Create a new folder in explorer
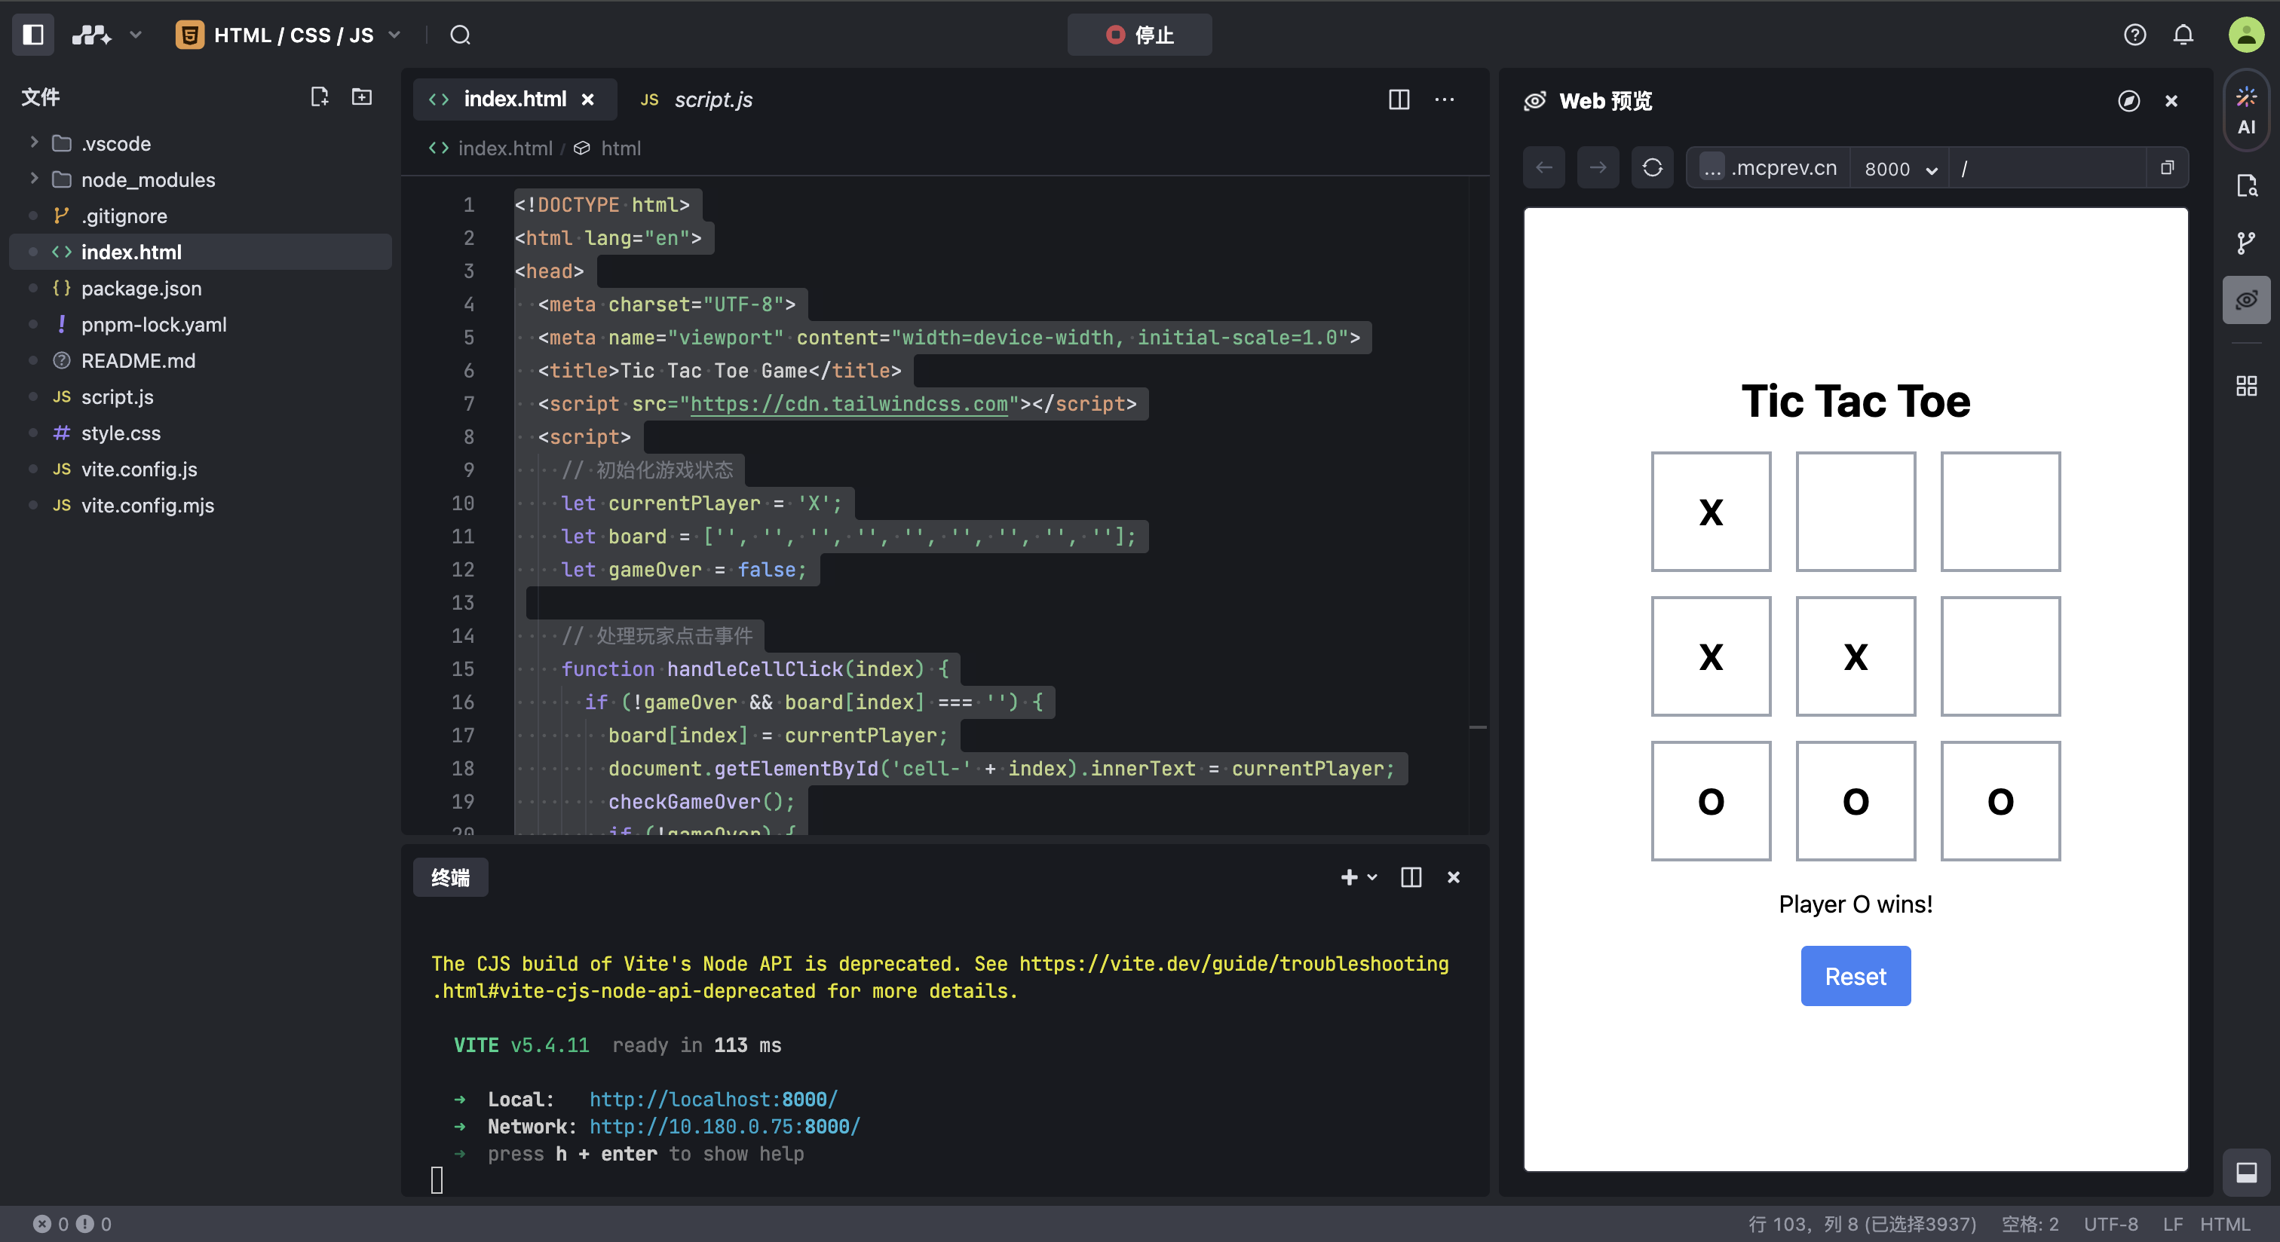The height and width of the screenshot is (1242, 2280). point(362,96)
